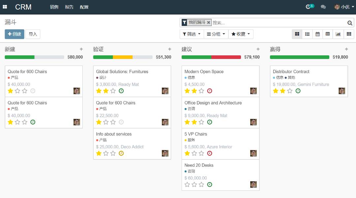Set first star on Need 20 Desks
This screenshot has height=198, width=356.
(x=187, y=184)
